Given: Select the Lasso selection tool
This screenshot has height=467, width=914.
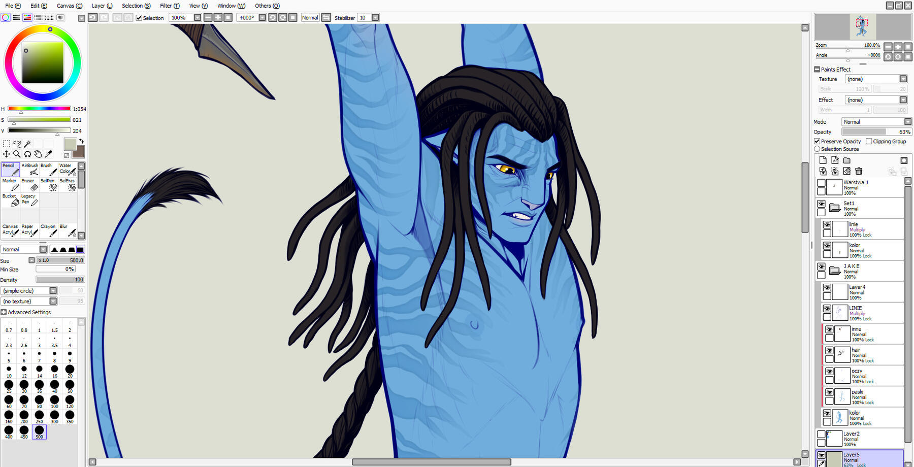Looking at the screenshot, I should [x=17, y=144].
